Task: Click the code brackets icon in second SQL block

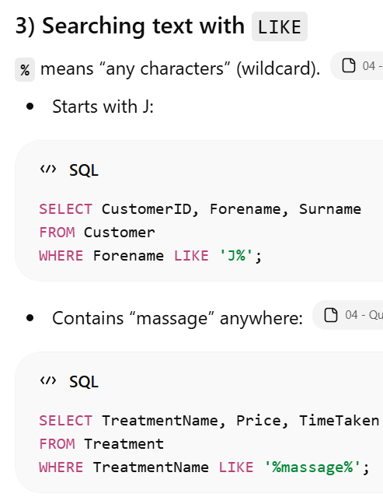Action: point(48,380)
